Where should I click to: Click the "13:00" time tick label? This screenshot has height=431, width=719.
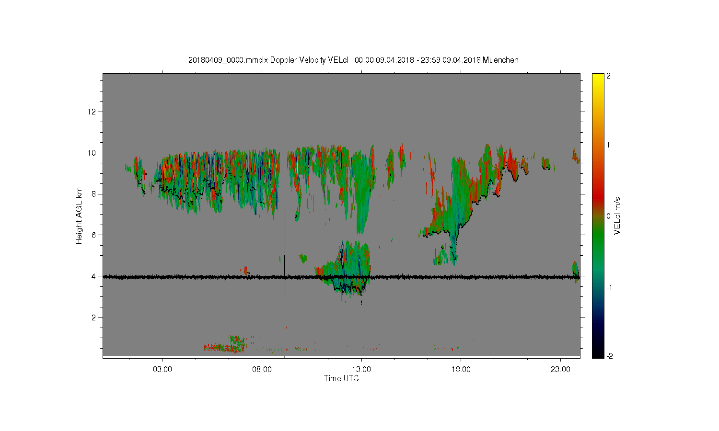(361, 369)
